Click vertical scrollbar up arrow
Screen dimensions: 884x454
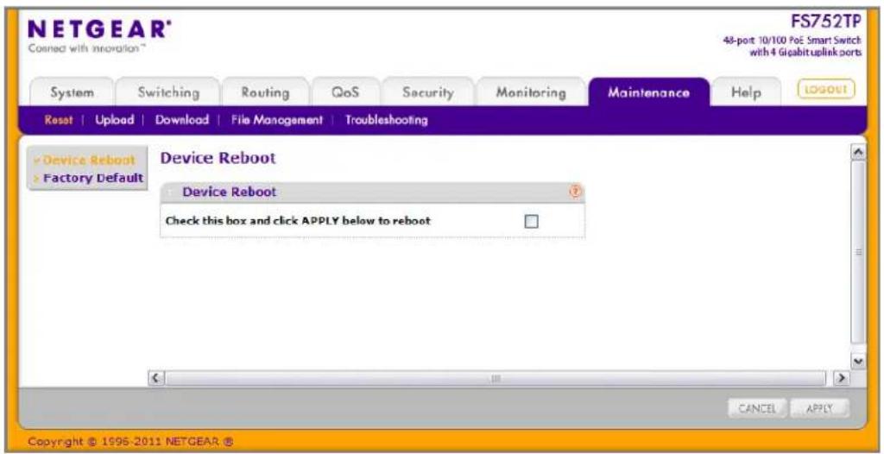pyautogui.click(x=859, y=153)
